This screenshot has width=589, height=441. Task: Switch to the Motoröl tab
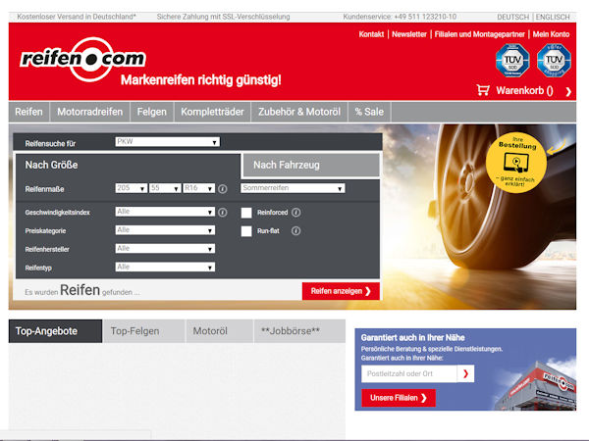click(220, 331)
